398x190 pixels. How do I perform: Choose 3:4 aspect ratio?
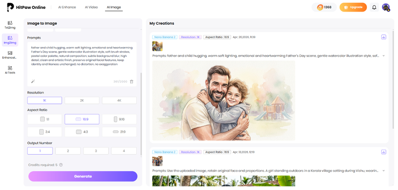(44, 132)
